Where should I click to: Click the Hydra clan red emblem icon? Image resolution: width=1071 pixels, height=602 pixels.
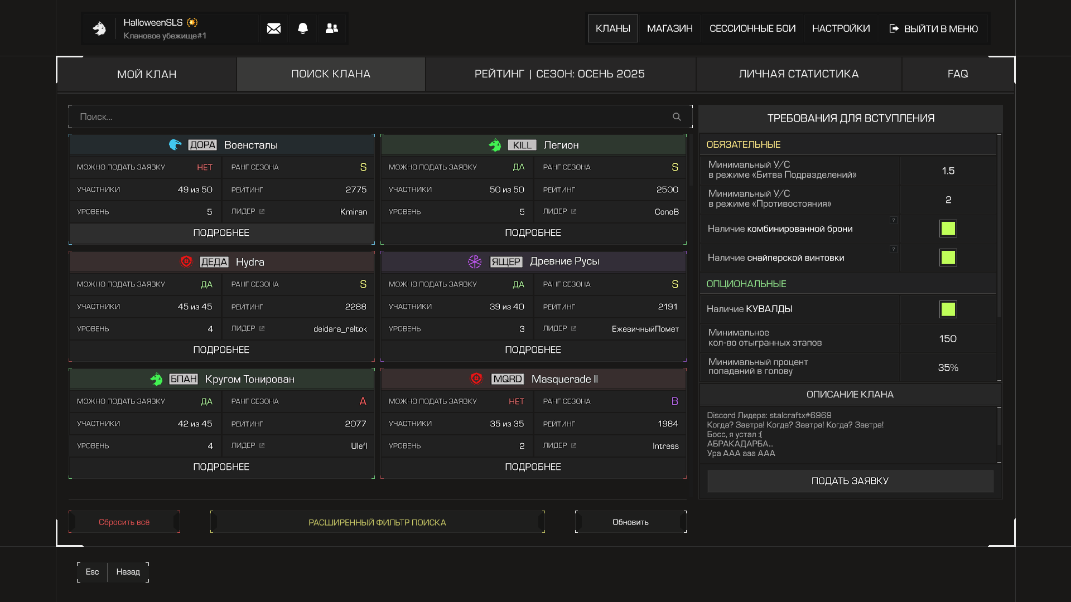click(186, 261)
